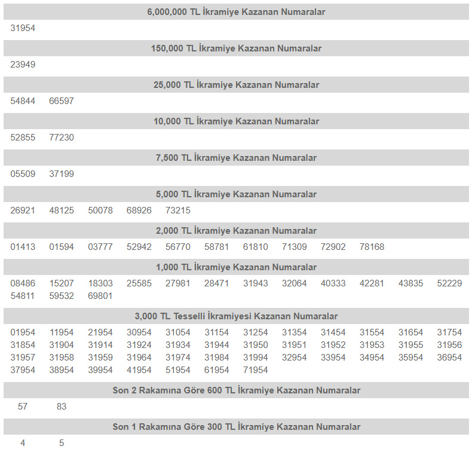This screenshot has width=472, height=452.
Task: Click number 05509 under 7,500 TL
Action: coord(23,174)
